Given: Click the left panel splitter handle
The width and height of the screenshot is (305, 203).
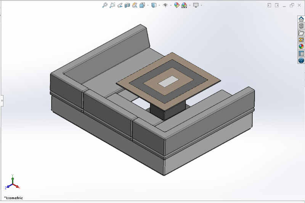Looking at the screenshot, I should point(2,101).
